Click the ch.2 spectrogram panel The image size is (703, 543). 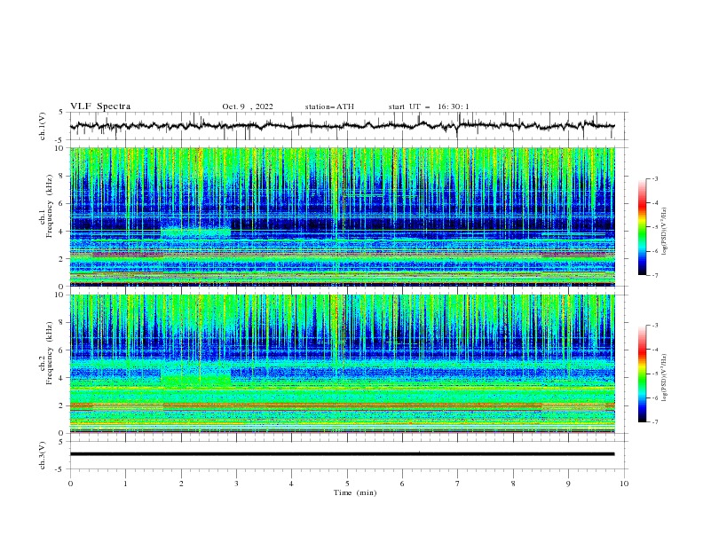(x=343, y=364)
